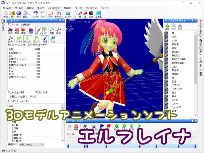The width and height of the screenshot is (204, 153).
Task: Click Object List scrollbar down arrow
Action: (196, 115)
